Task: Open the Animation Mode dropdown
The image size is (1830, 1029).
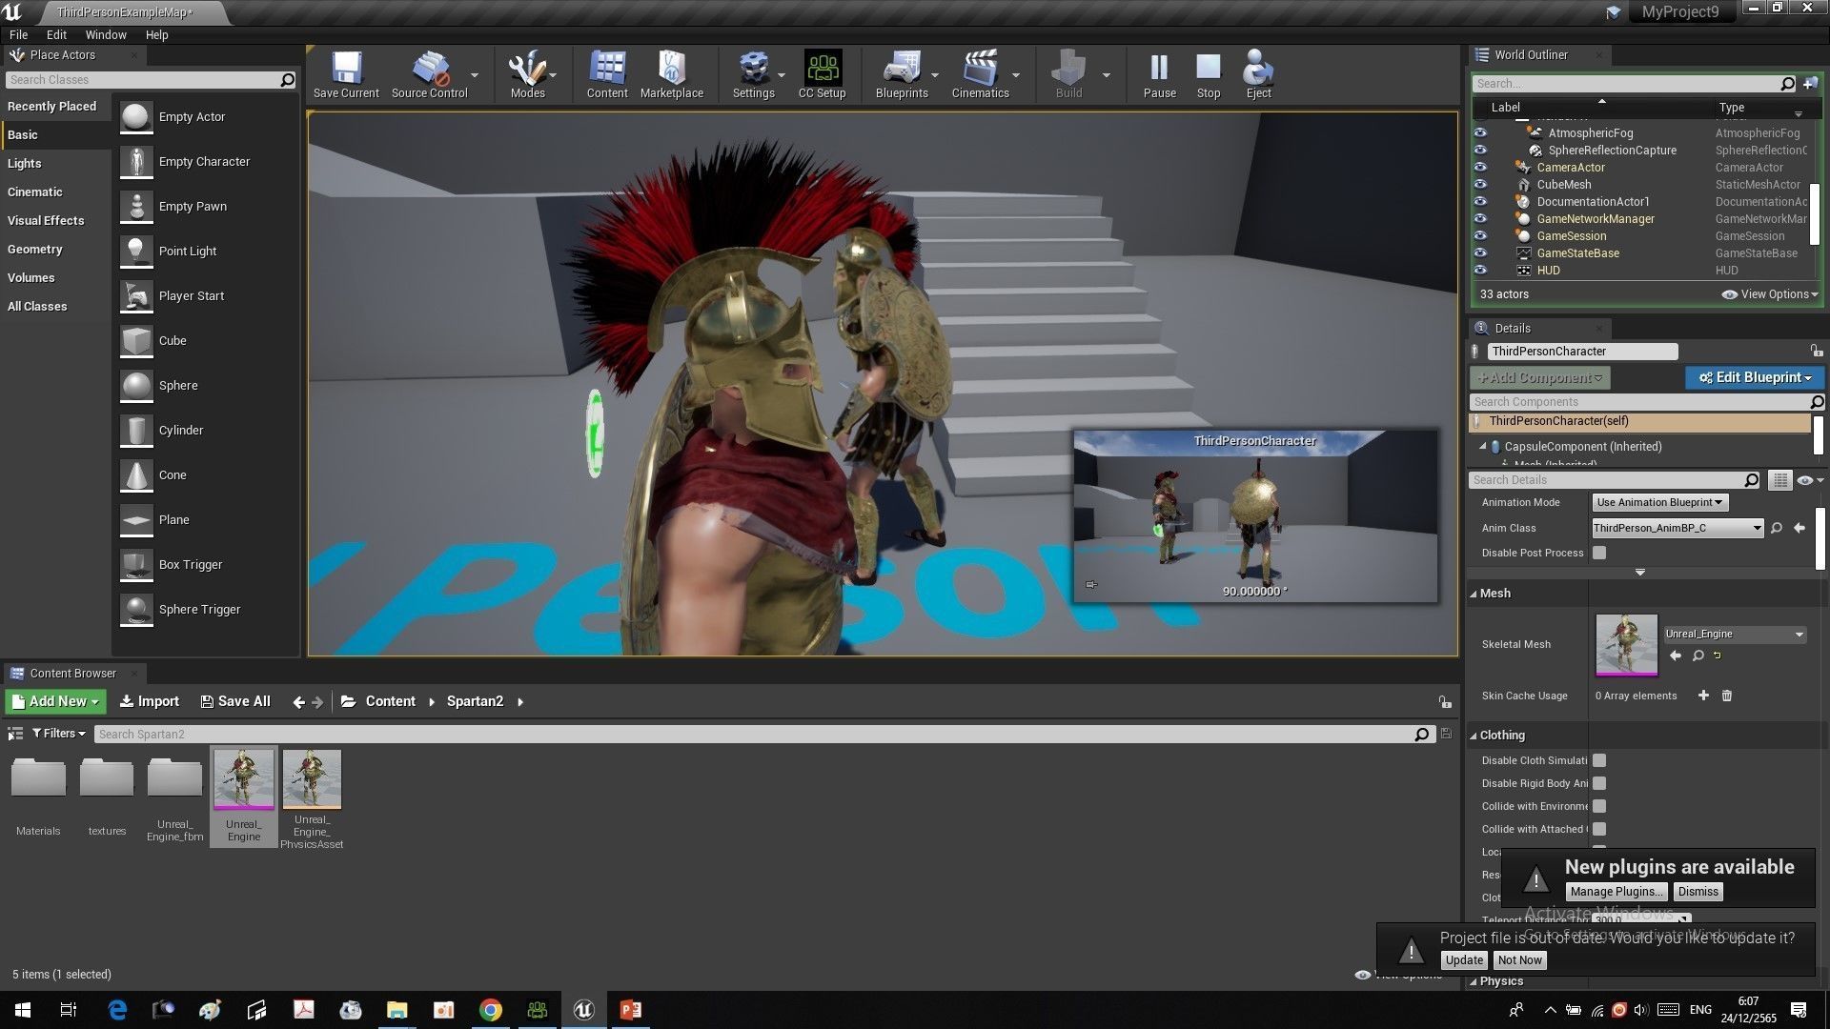Action: (x=1659, y=502)
